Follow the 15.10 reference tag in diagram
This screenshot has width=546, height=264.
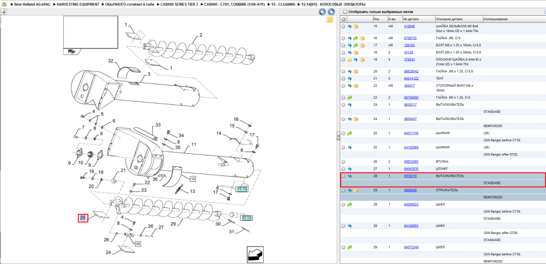click(x=242, y=189)
